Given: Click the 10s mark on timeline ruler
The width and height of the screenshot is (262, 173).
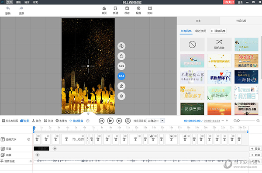Looking at the screenshot, I should [119, 128].
